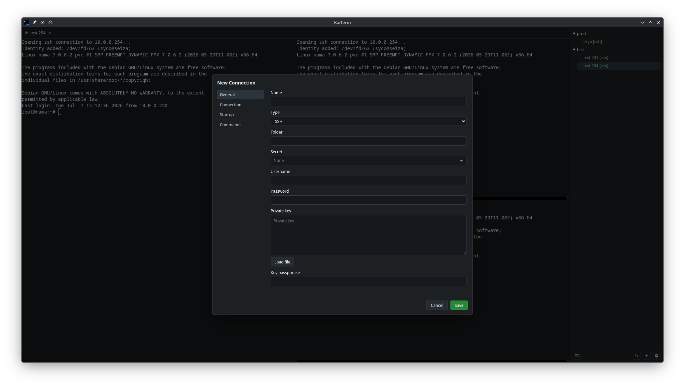Click the single plus icon in sidebar footer

coord(647,356)
